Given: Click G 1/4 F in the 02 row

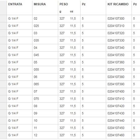Looking at the screenshot, I should click(x=13, y=19).
